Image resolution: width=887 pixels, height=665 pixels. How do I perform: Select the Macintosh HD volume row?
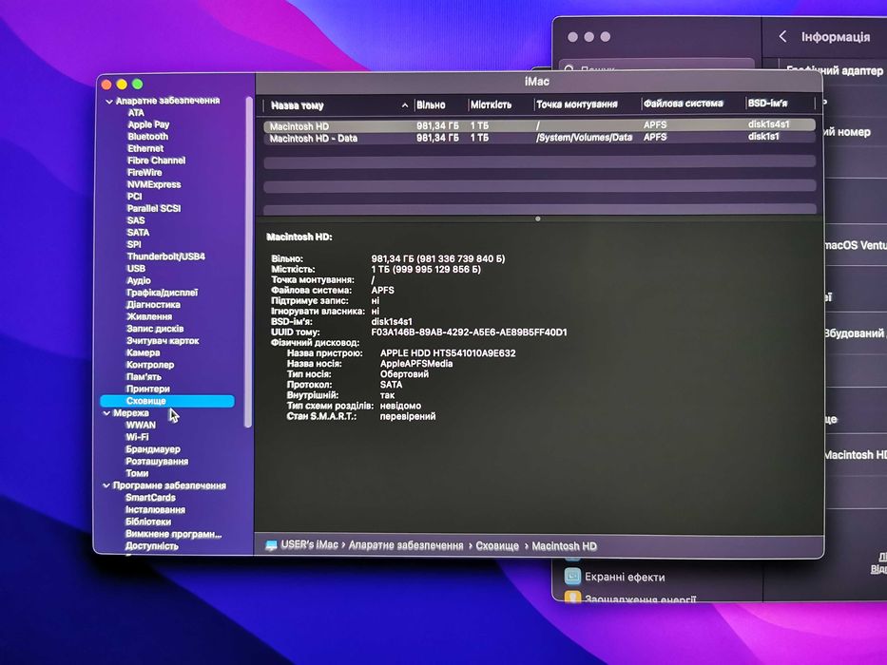coord(539,125)
